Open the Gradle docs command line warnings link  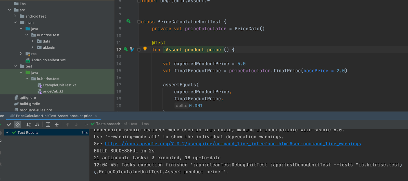[x=233, y=144]
